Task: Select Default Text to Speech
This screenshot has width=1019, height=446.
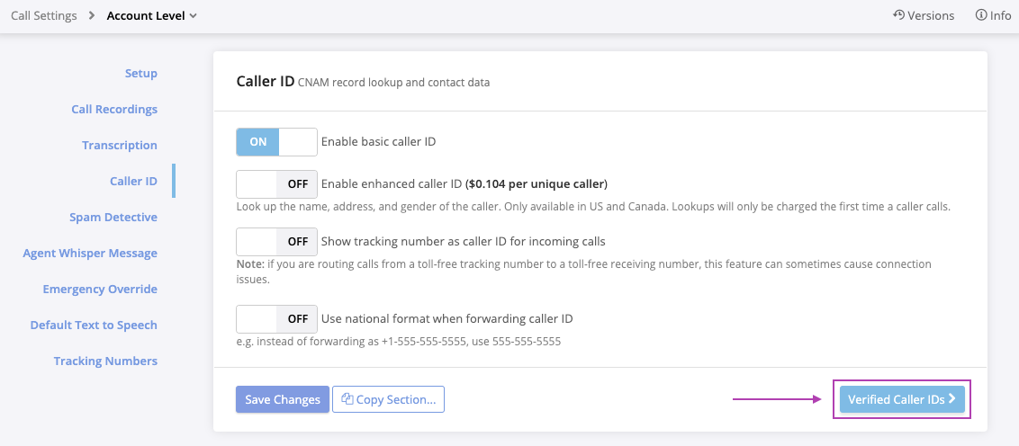Action: coord(94,326)
